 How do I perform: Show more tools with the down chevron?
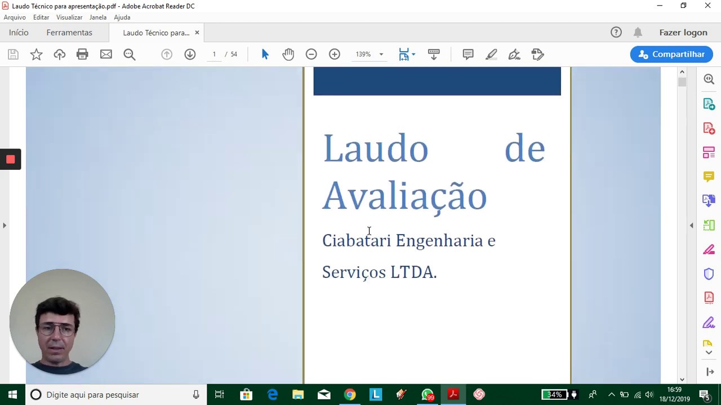pos(709,353)
